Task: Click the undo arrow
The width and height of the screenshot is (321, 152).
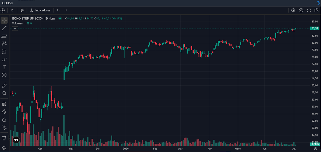Action: [58, 10]
